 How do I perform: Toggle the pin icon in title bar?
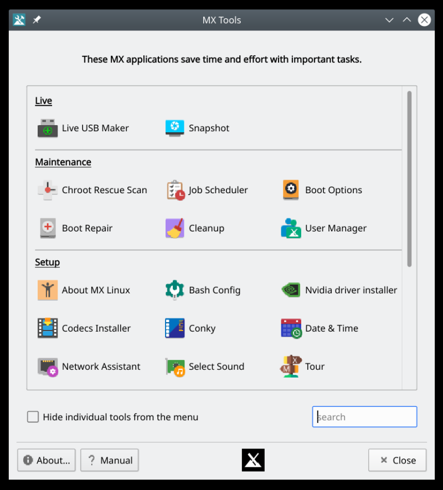click(37, 20)
